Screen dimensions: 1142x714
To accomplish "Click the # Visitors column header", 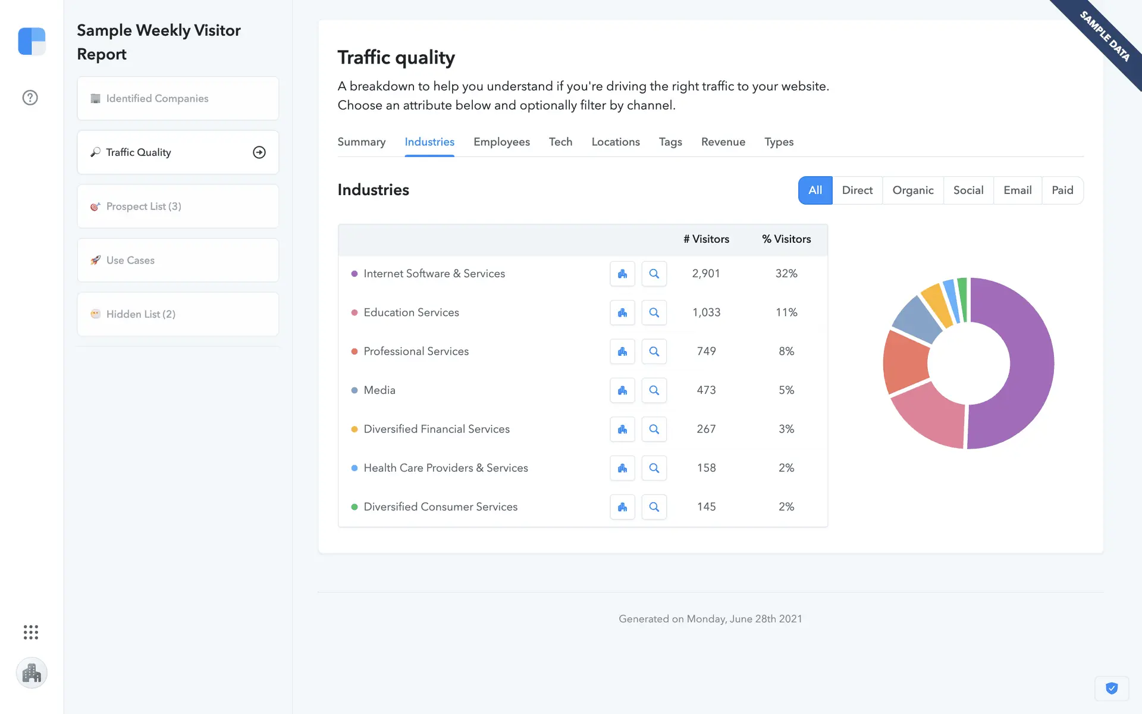I will point(706,239).
